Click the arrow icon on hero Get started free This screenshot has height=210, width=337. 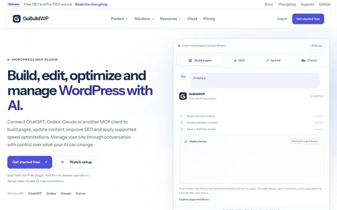click(x=46, y=162)
